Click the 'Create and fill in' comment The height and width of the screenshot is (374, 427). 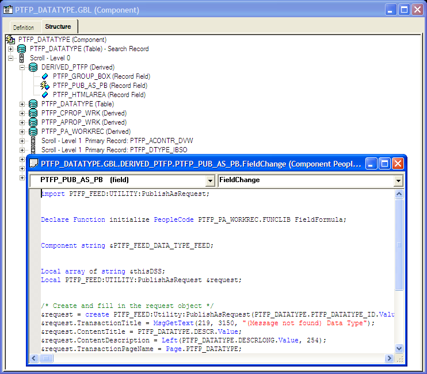[x=127, y=306]
